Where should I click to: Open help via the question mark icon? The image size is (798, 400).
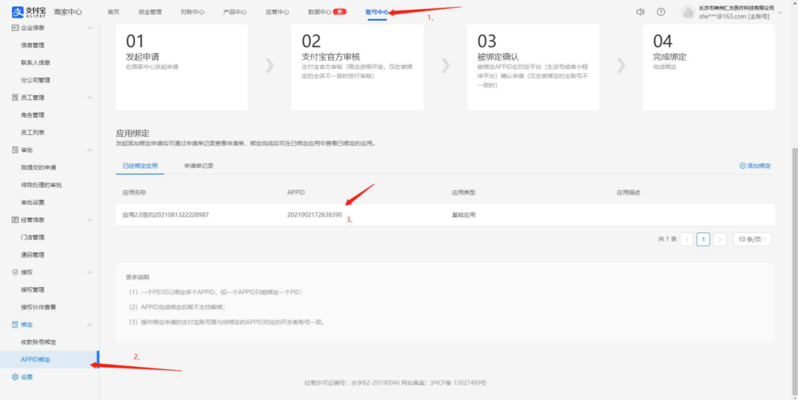[661, 12]
